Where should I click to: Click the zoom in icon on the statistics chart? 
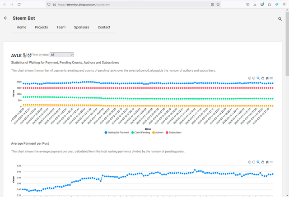click(250, 78)
